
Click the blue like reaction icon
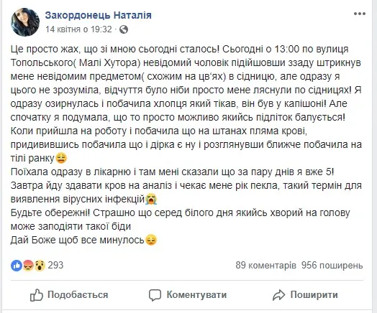[x=17, y=266]
